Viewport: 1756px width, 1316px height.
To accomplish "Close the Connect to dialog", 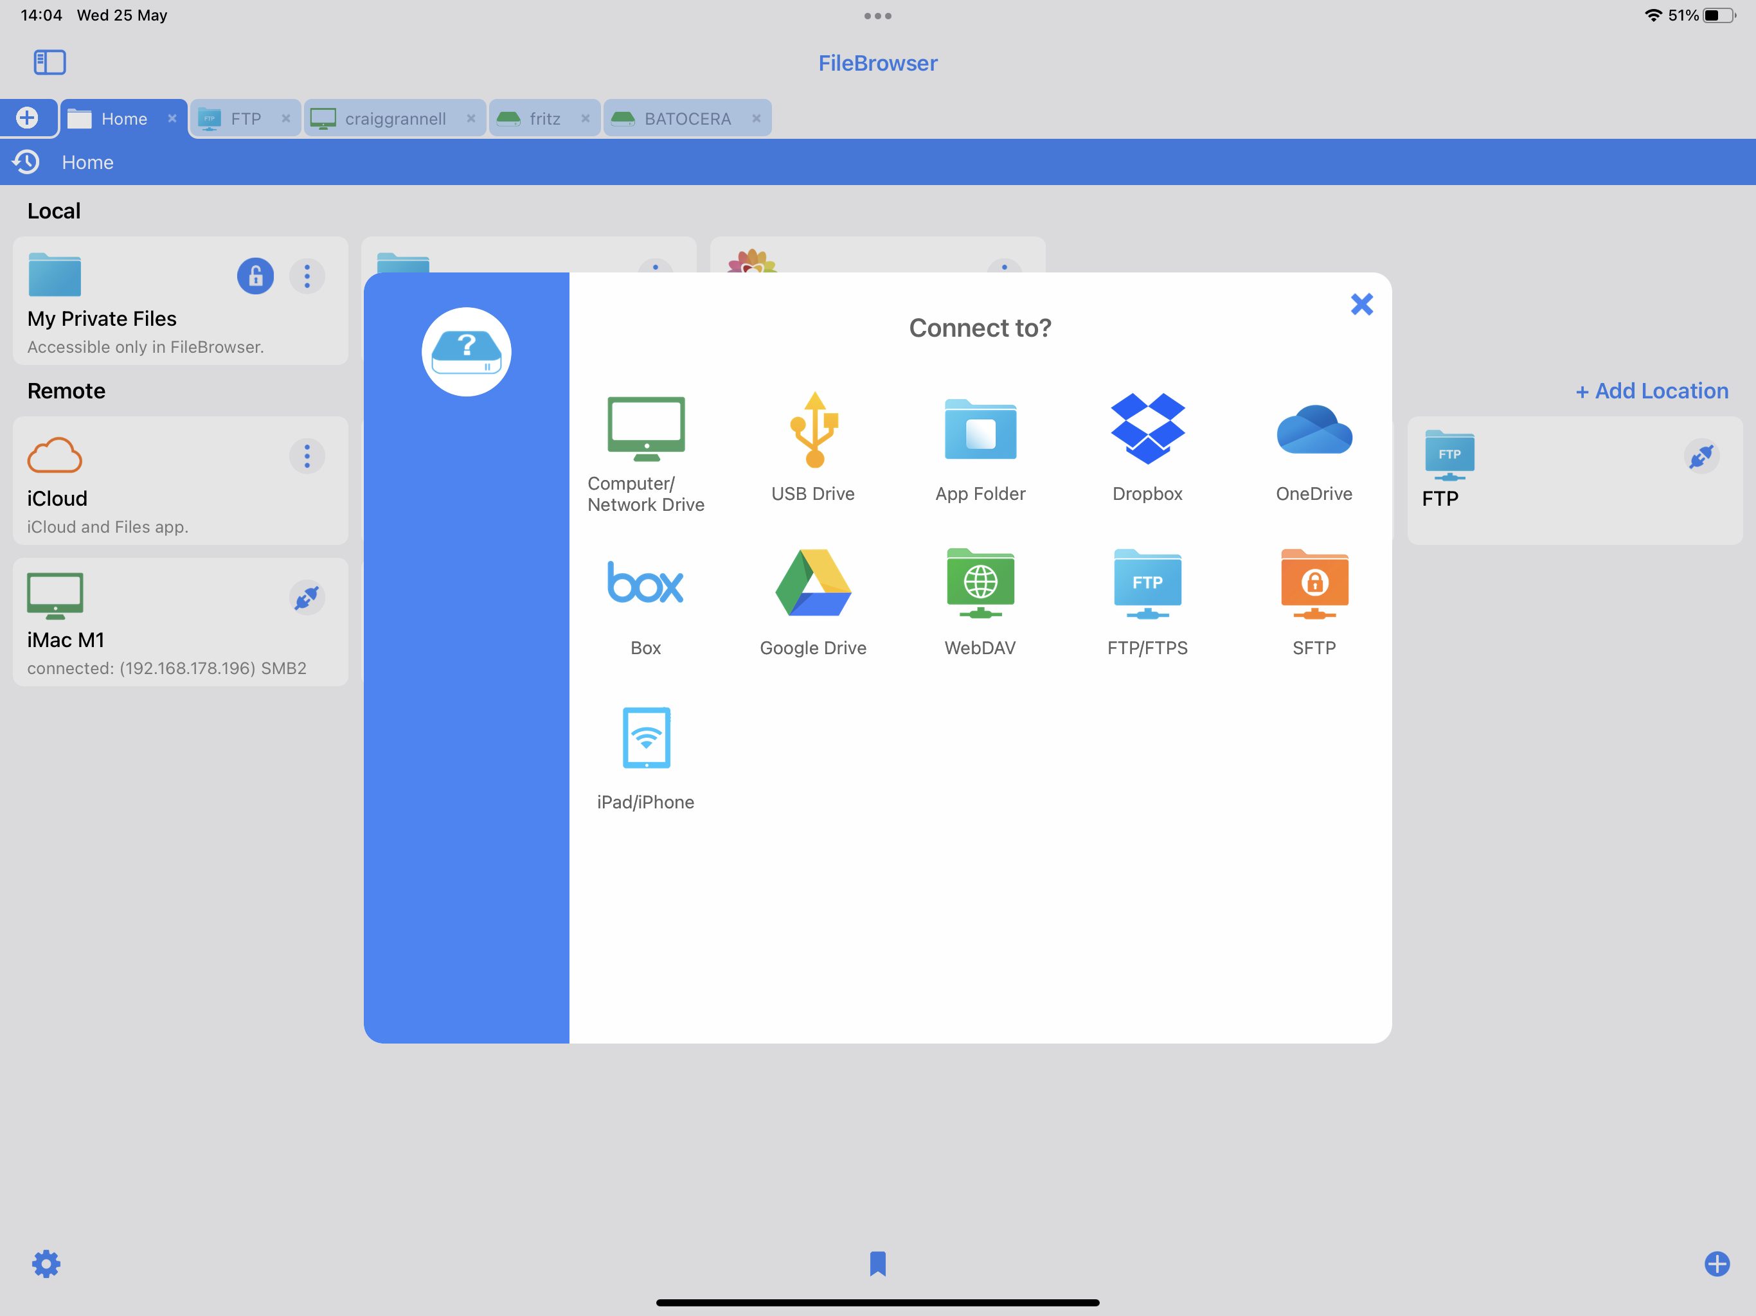I will pos(1361,304).
